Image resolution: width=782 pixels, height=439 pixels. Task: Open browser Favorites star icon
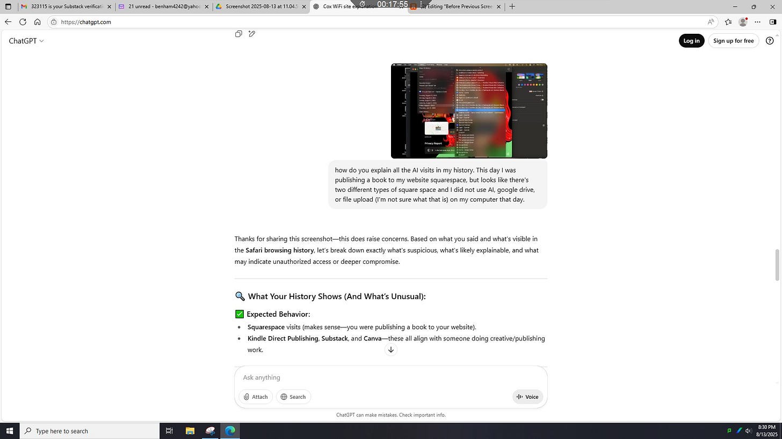728,22
